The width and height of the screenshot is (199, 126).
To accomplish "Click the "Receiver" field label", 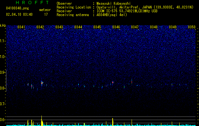I will [x=64, y=11].
